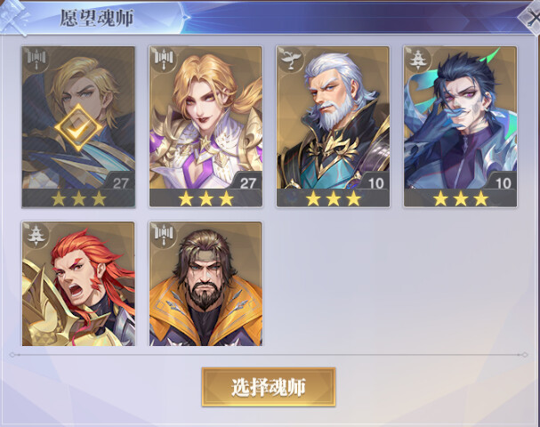Click level 10 badge on elder card
This screenshot has height=427, width=540.
[x=375, y=182]
